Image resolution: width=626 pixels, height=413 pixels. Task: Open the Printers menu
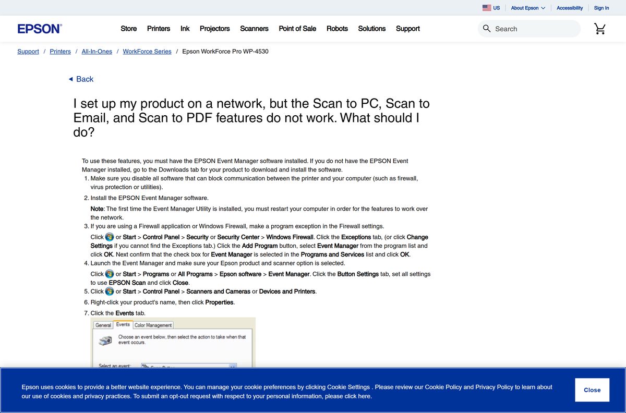(x=159, y=29)
